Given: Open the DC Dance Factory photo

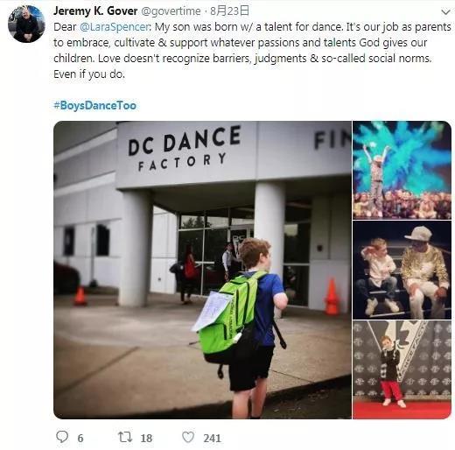Looking at the screenshot, I should [x=202, y=270].
